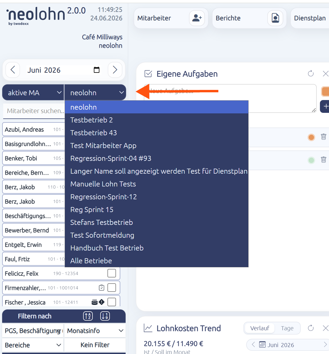
Task: Open the PGS, Beschäftigung filter dropdown
Action: pos(33,331)
